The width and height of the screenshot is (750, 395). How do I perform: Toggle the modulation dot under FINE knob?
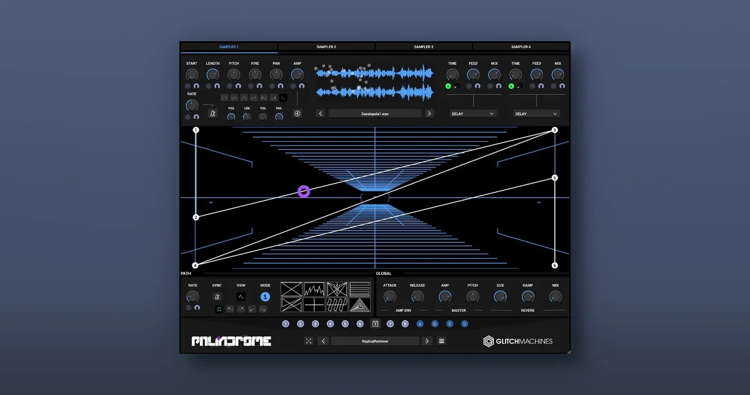(251, 86)
